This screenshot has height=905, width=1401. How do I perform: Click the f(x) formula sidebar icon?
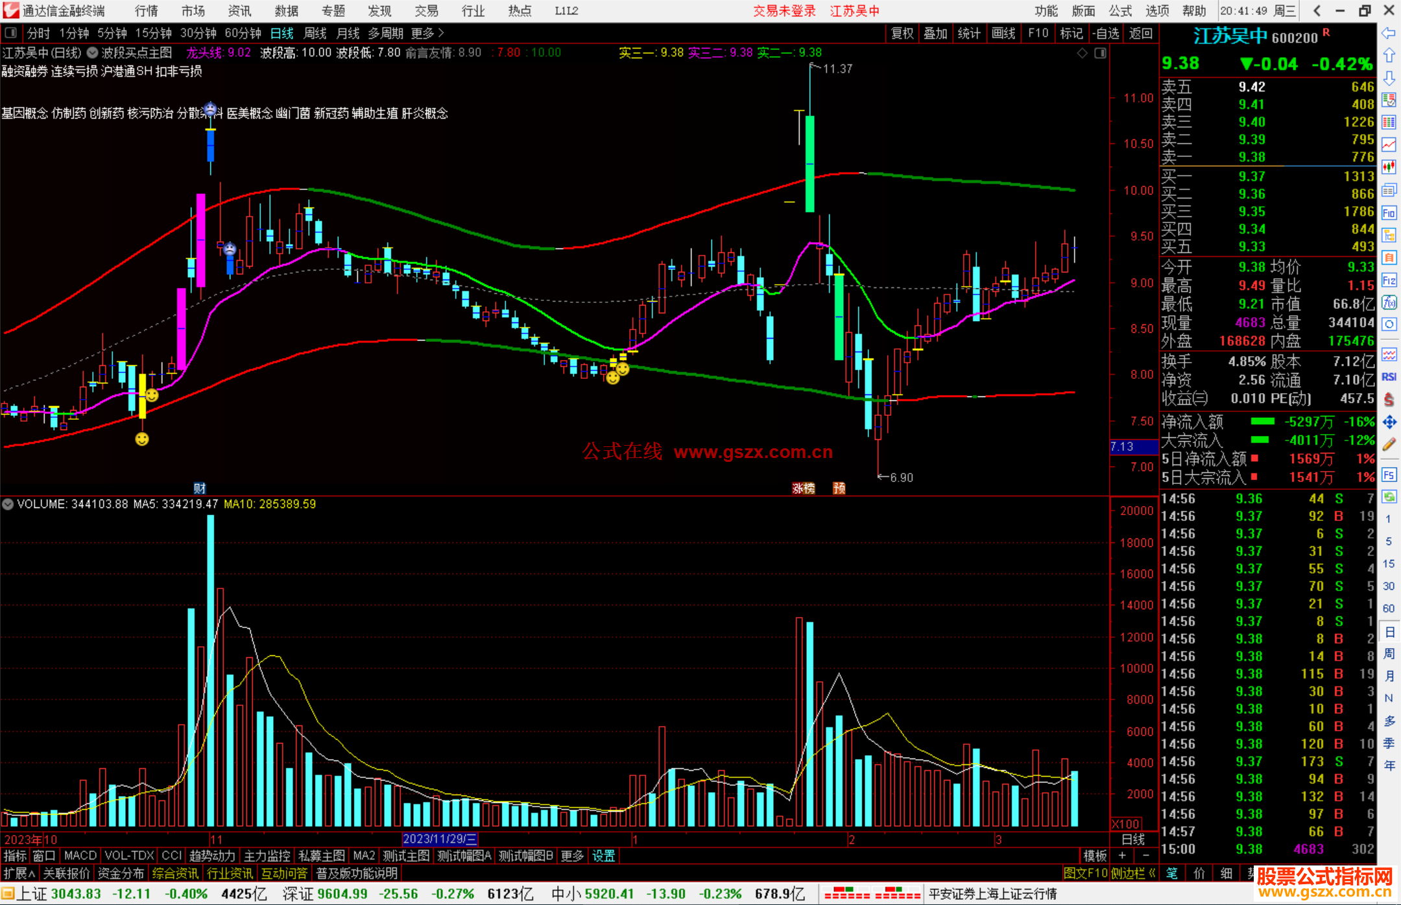coord(1389,302)
